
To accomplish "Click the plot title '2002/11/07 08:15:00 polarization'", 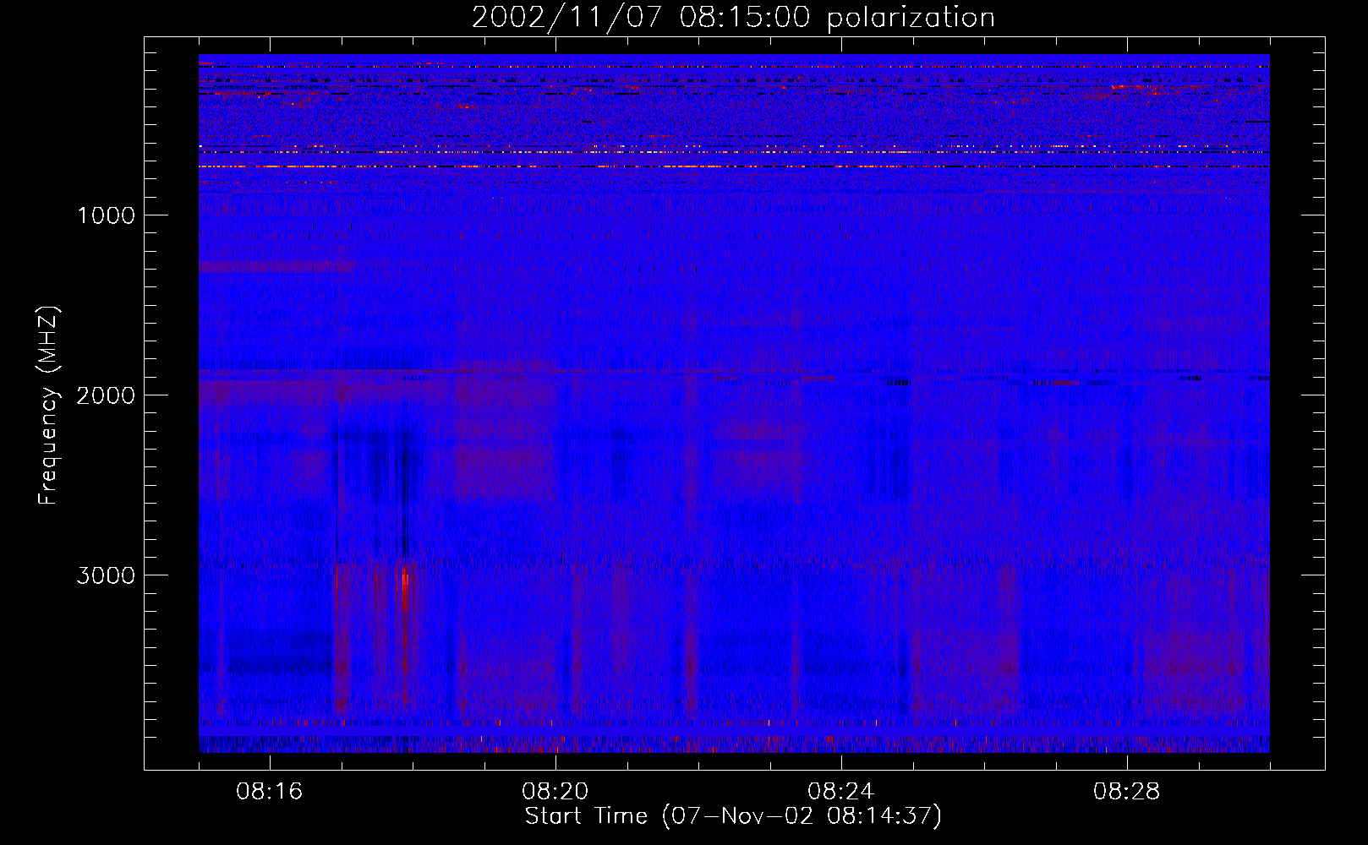I will tap(733, 18).
